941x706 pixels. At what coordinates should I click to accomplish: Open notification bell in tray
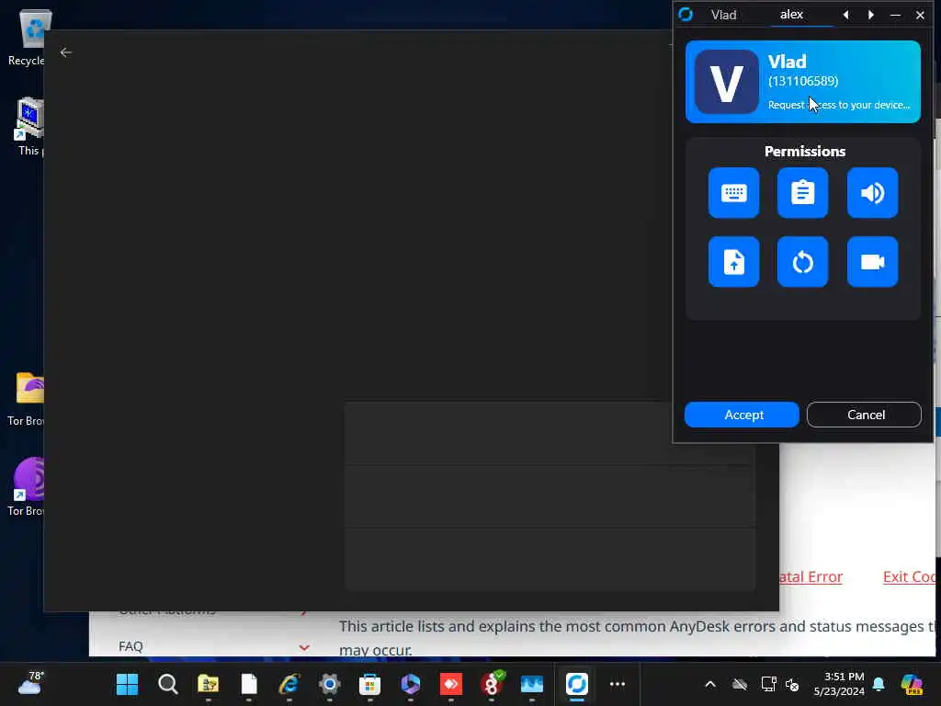[x=879, y=684]
